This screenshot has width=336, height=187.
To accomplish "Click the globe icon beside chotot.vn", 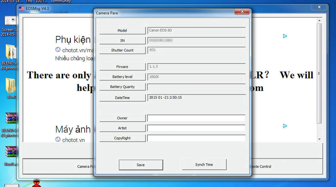I will (x=58, y=139).
